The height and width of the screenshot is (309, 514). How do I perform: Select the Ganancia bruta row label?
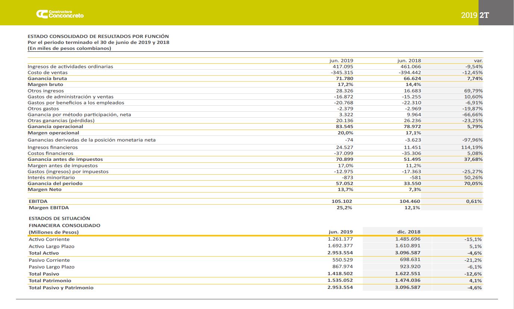[47, 79]
